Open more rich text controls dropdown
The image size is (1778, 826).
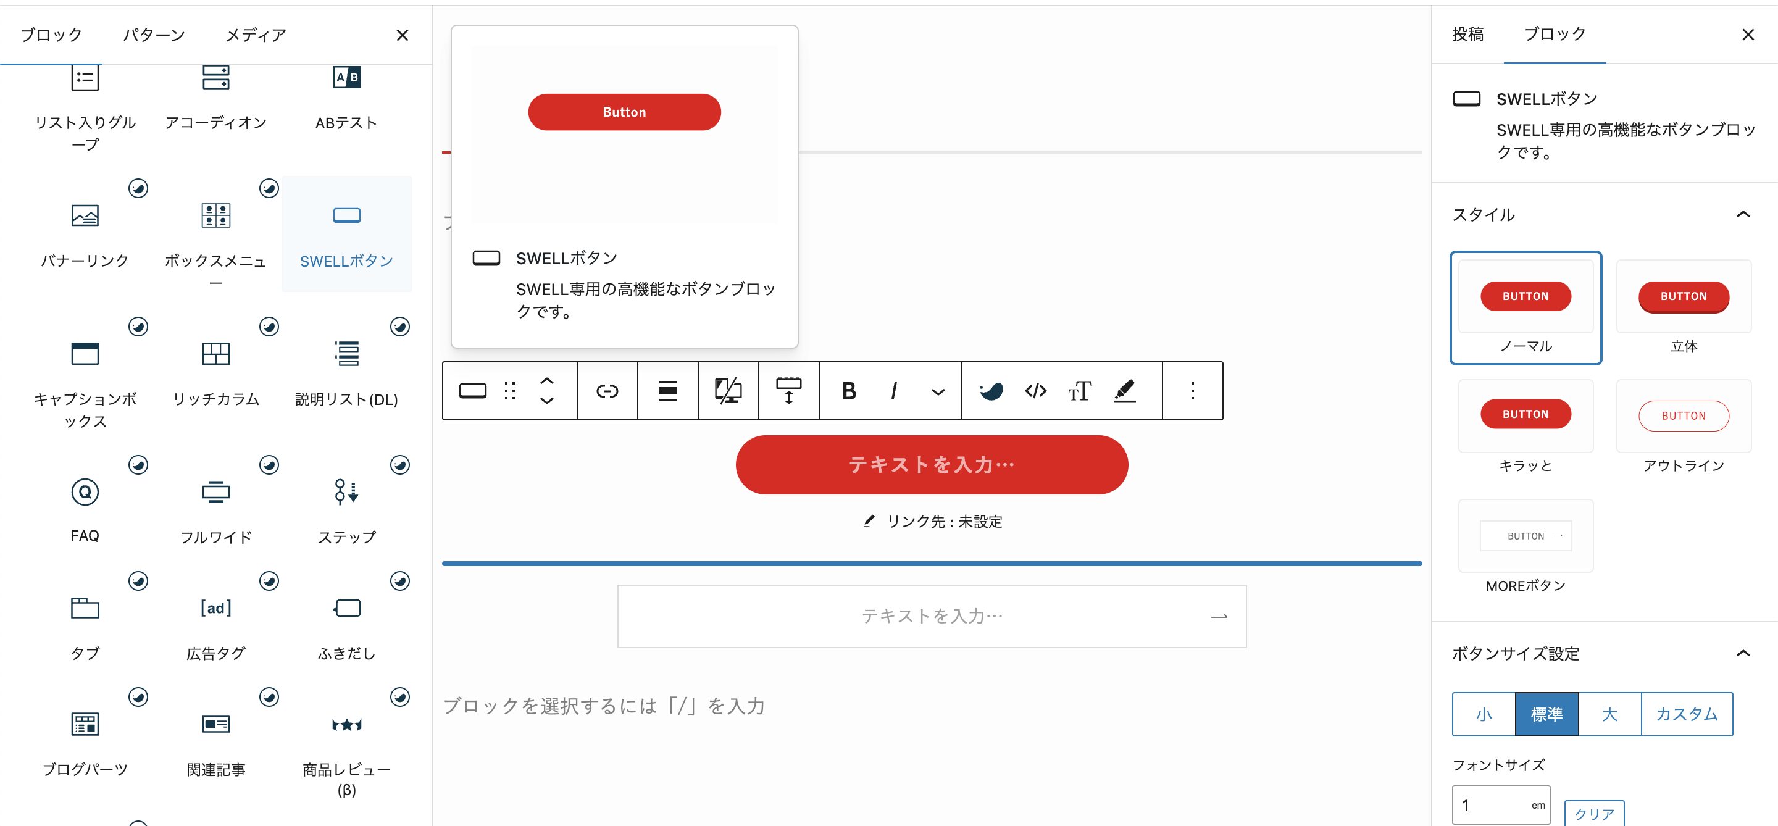(x=937, y=392)
